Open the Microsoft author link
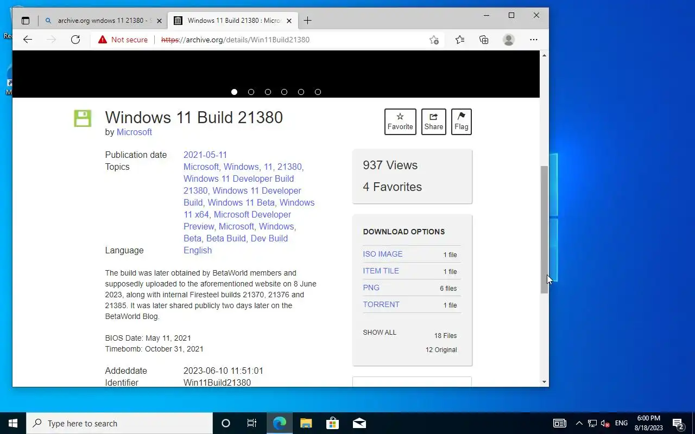Screen dimensions: 695x434 click(x=134, y=132)
